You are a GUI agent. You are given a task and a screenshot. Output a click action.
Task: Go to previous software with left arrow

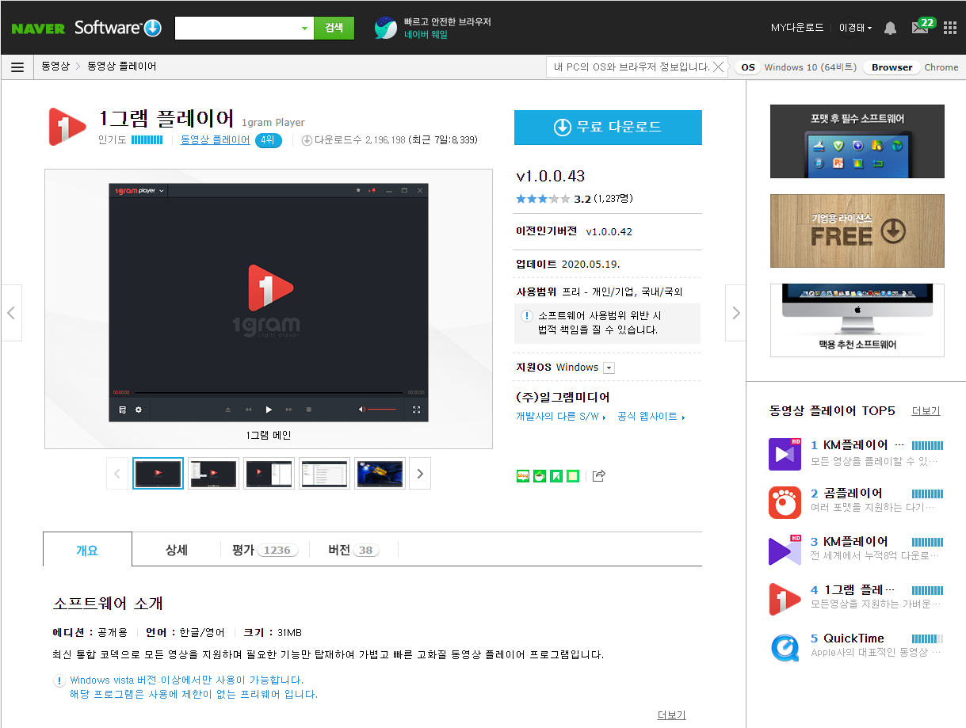pos(11,313)
